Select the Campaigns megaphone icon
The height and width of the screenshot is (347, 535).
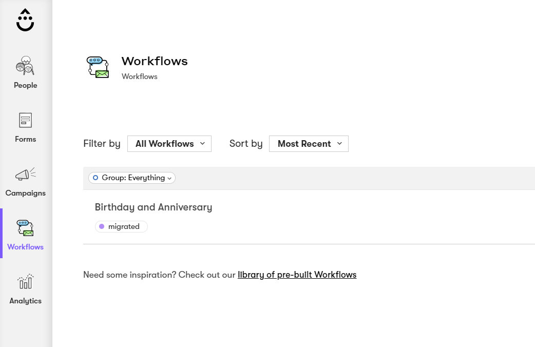[x=25, y=175]
